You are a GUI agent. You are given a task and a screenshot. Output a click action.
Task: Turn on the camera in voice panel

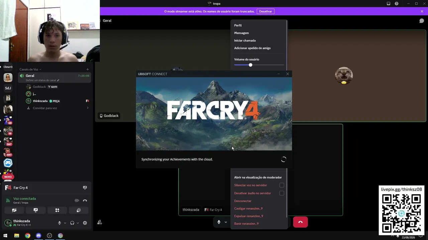click(x=14, y=210)
